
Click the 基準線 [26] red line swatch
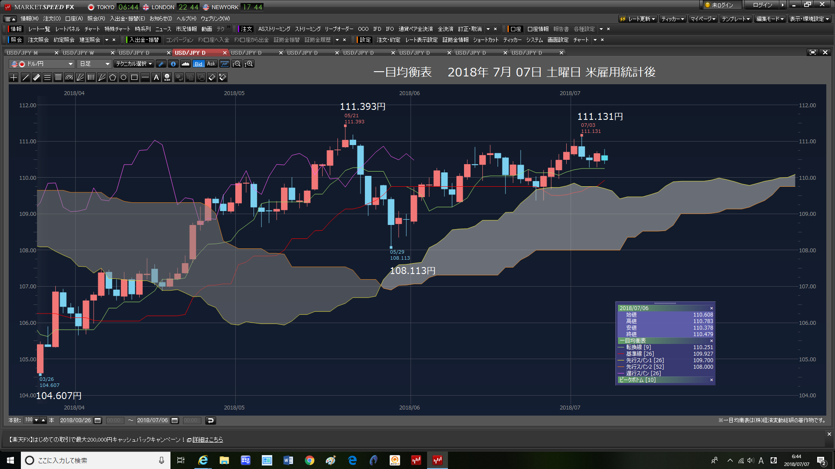click(621, 354)
